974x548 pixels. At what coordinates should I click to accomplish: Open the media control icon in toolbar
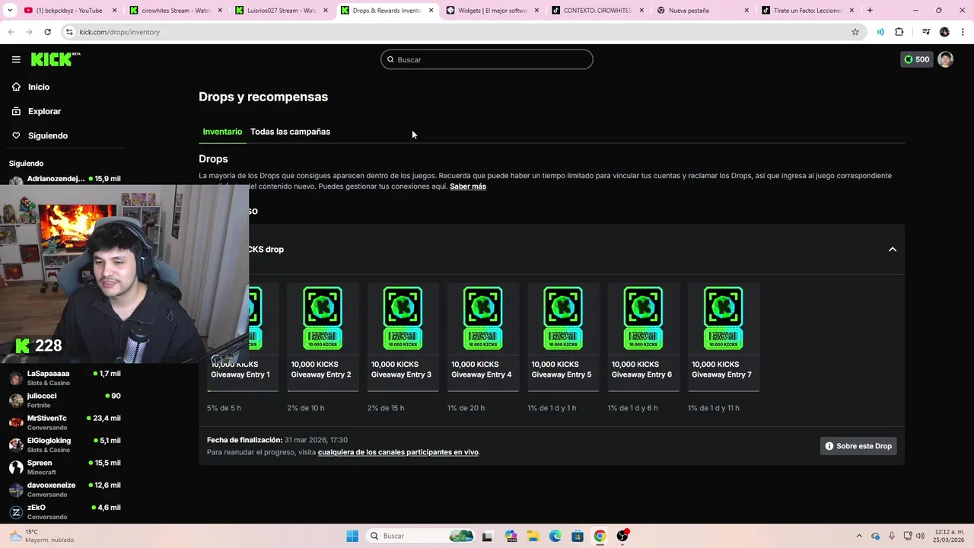(x=926, y=32)
